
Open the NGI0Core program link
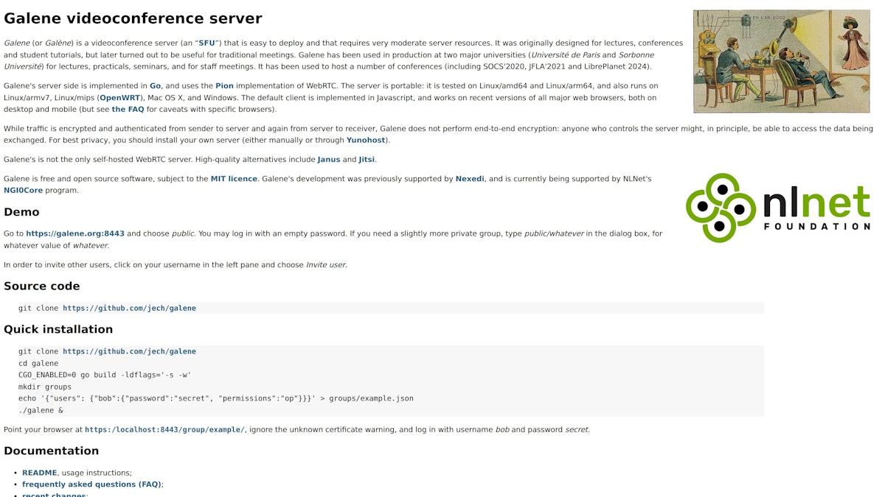point(23,190)
